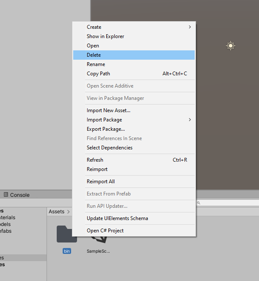Expand the arrow beside Create
Viewport: 259px width, 281px height.
click(x=190, y=27)
